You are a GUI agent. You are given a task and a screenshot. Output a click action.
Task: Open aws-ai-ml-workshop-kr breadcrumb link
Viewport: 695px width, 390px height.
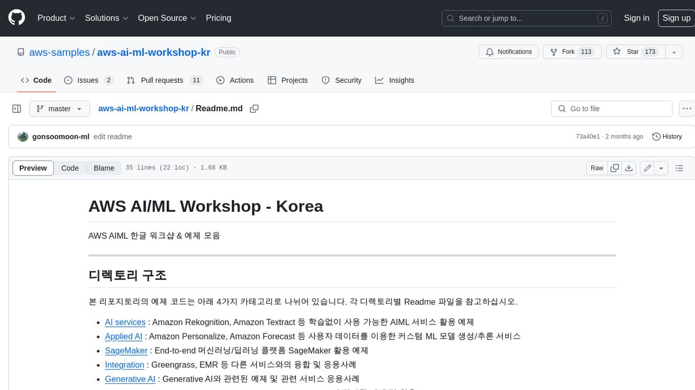coord(144,108)
